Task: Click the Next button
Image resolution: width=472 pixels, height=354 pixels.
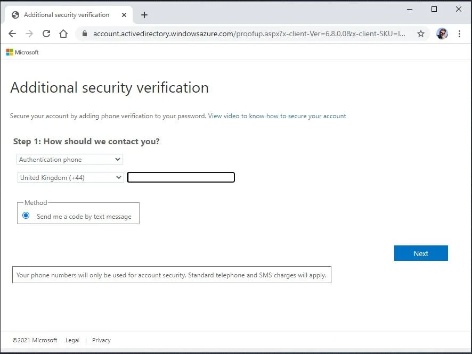Action: [421, 253]
